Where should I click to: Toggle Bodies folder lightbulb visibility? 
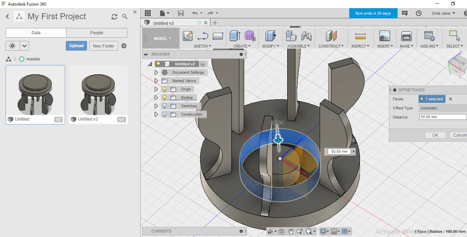click(165, 98)
